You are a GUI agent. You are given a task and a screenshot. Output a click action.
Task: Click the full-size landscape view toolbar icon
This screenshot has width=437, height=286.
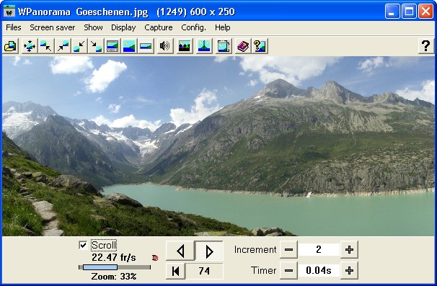pos(129,46)
